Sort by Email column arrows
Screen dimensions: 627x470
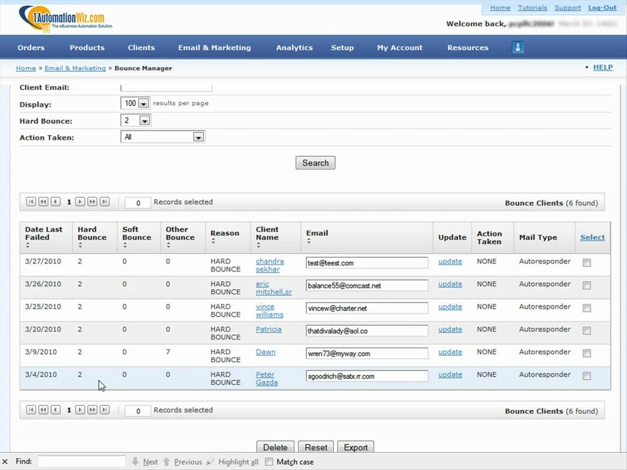(309, 242)
